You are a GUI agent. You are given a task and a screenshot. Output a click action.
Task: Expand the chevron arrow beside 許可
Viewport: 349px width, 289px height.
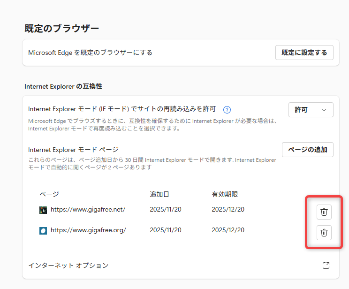tap(324, 110)
